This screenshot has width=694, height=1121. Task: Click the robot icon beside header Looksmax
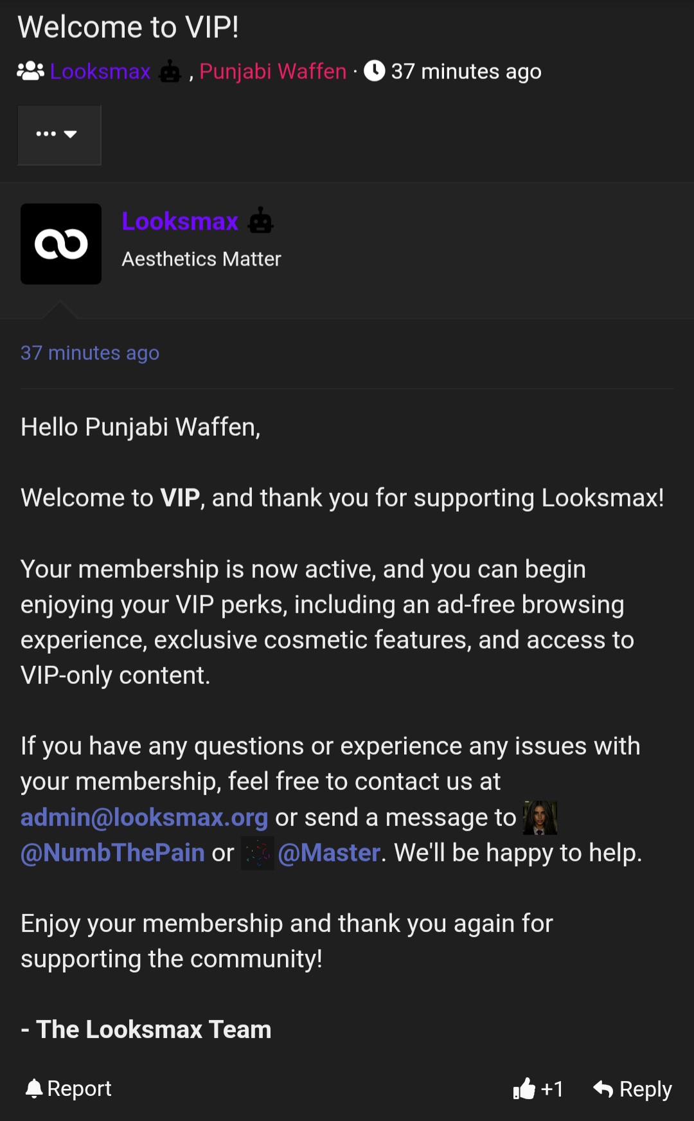click(170, 71)
